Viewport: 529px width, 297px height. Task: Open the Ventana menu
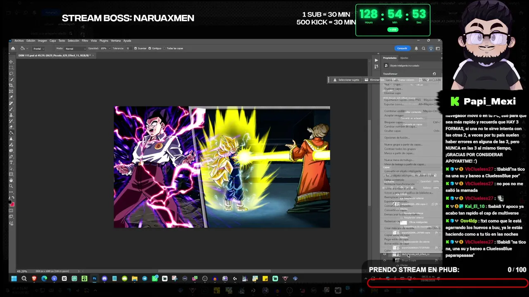click(x=116, y=40)
